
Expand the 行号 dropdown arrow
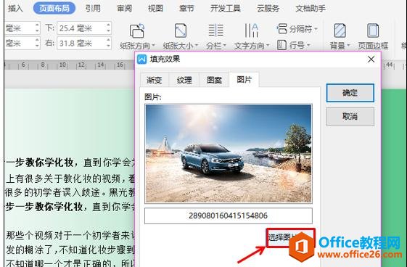pos(308,46)
